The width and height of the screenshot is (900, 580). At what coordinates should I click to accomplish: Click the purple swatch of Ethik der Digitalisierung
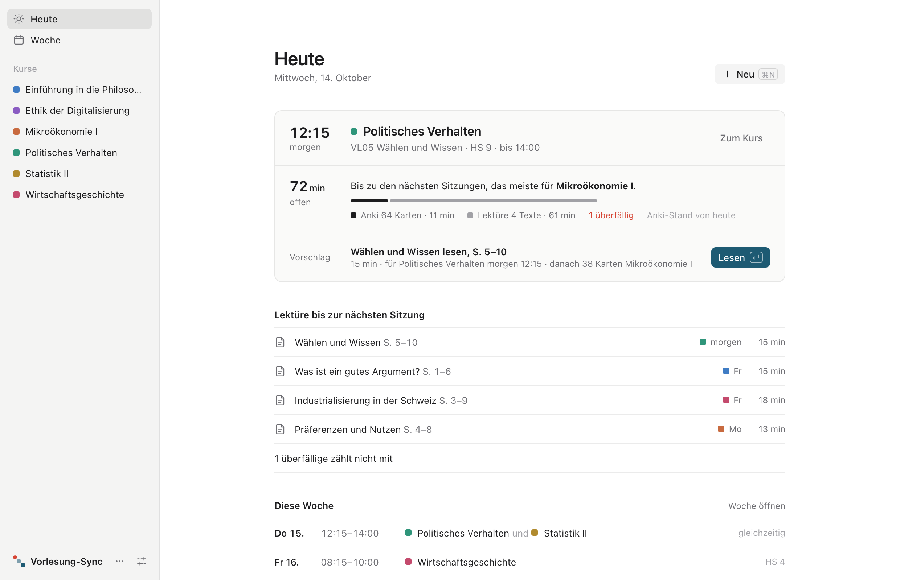[16, 110]
